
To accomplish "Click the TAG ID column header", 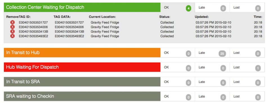I will pos(24,17).
